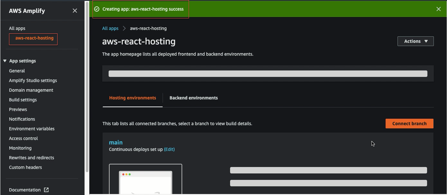The height and width of the screenshot is (195, 447).
Task: Open Monitoring page
Action: coord(20,148)
